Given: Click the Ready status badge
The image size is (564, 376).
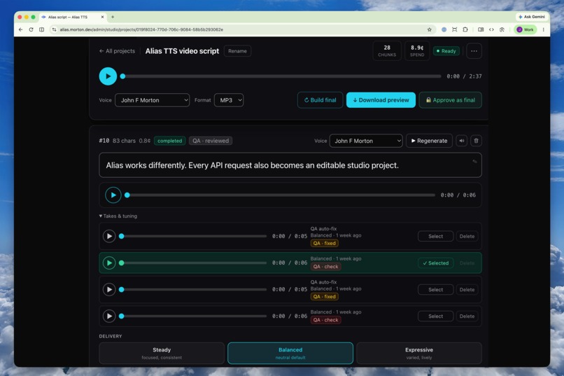Looking at the screenshot, I should click(x=446, y=51).
